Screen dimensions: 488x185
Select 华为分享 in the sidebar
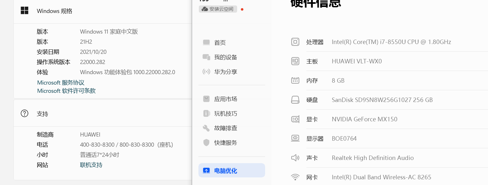click(232, 72)
